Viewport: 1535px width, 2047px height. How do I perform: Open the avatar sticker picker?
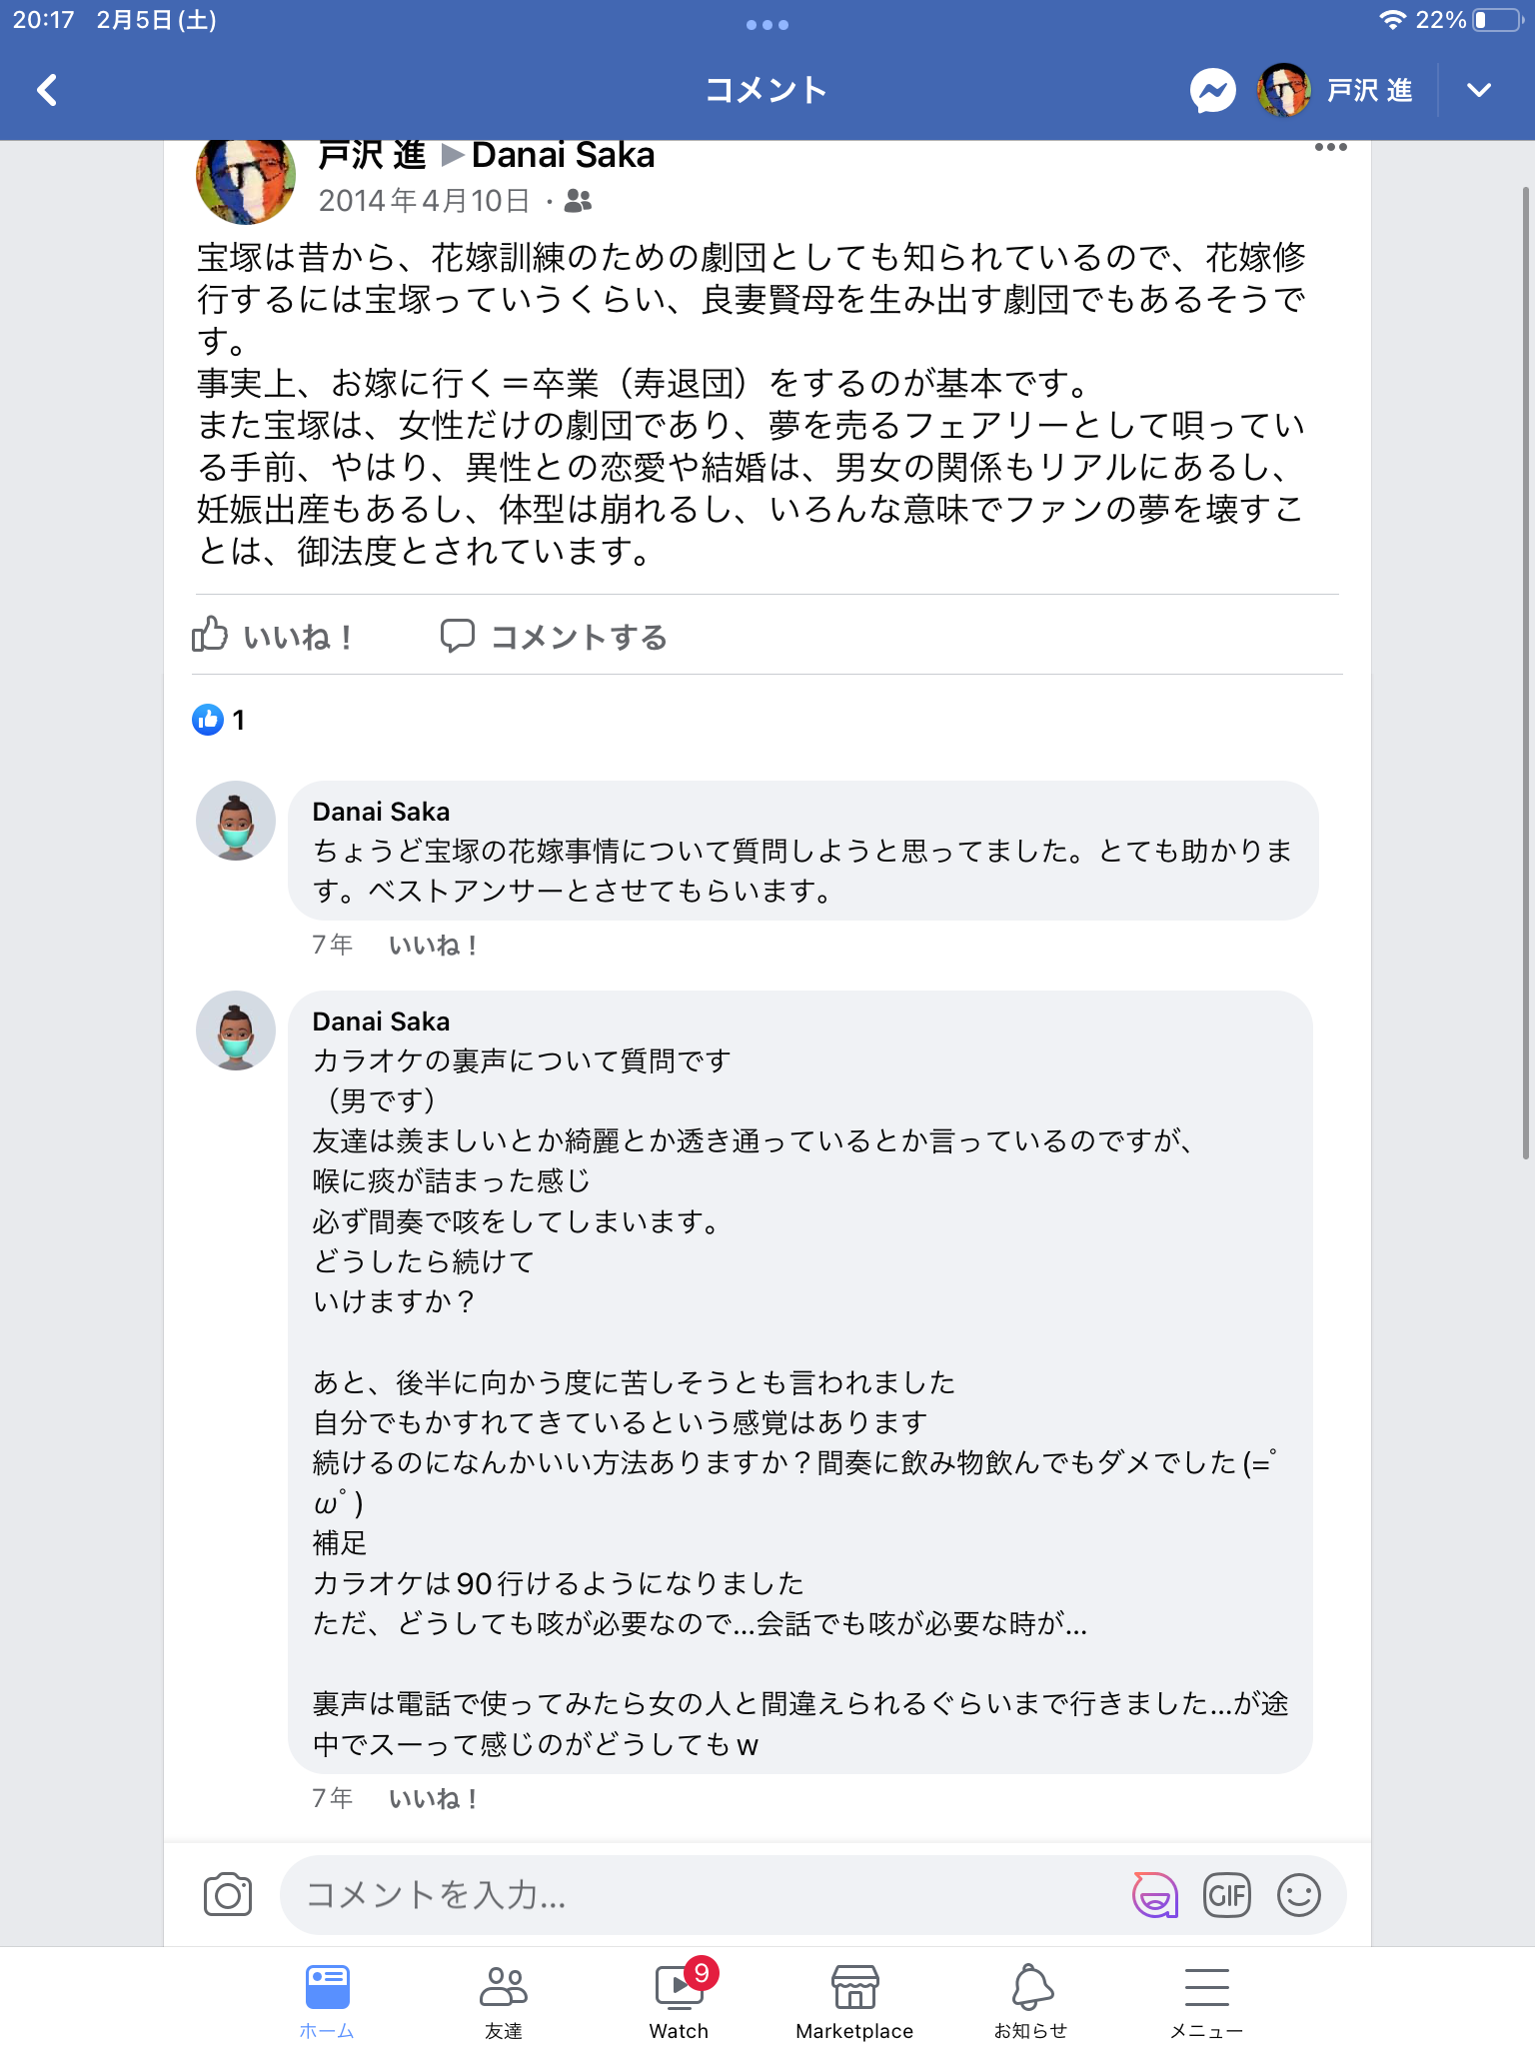pos(1154,1895)
